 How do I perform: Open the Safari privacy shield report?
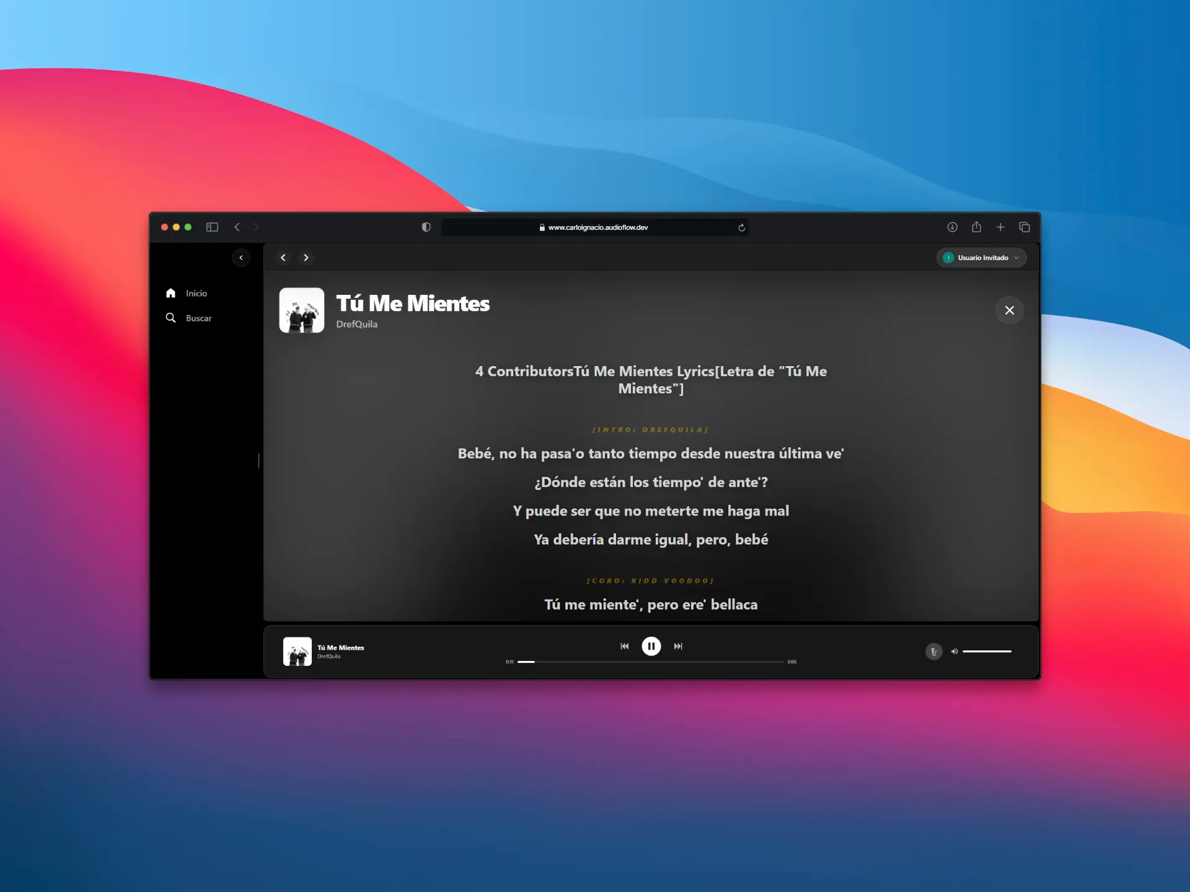tap(426, 227)
